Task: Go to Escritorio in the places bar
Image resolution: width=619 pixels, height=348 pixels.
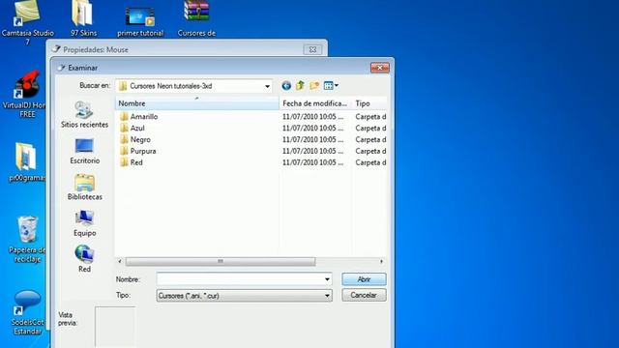Action: [x=84, y=151]
